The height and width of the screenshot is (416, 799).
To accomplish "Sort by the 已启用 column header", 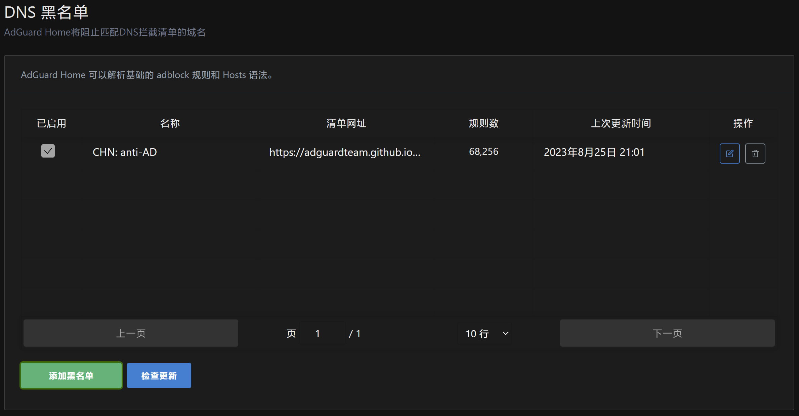I will click(51, 123).
